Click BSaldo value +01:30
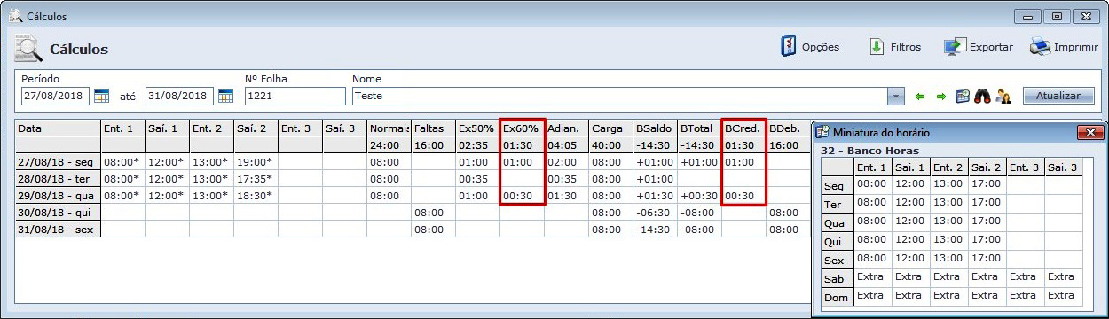Viewport: 1109px width, 319px height. point(655,196)
